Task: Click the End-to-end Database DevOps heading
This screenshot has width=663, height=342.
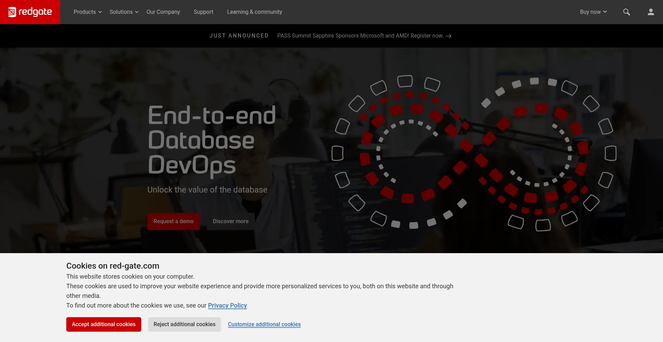Action: pyautogui.click(x=211, y=140)
